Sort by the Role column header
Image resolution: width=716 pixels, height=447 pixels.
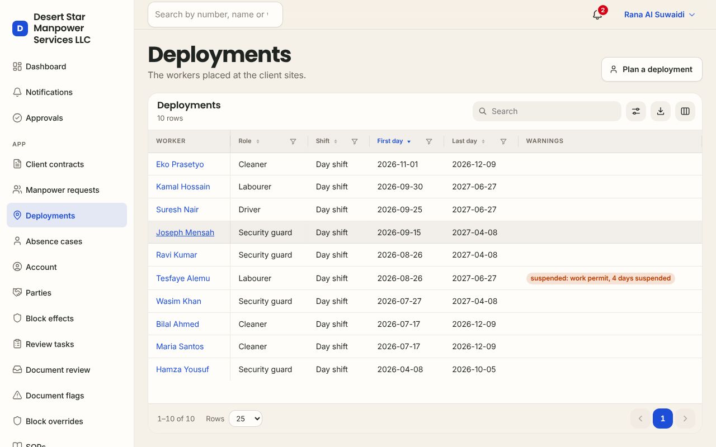[x=249, y=141]
